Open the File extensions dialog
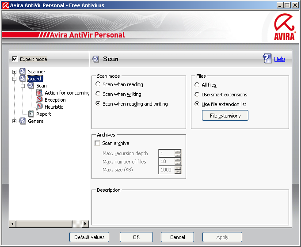Image resolution: width=301 pixels, height=247 pixels. 225,115
